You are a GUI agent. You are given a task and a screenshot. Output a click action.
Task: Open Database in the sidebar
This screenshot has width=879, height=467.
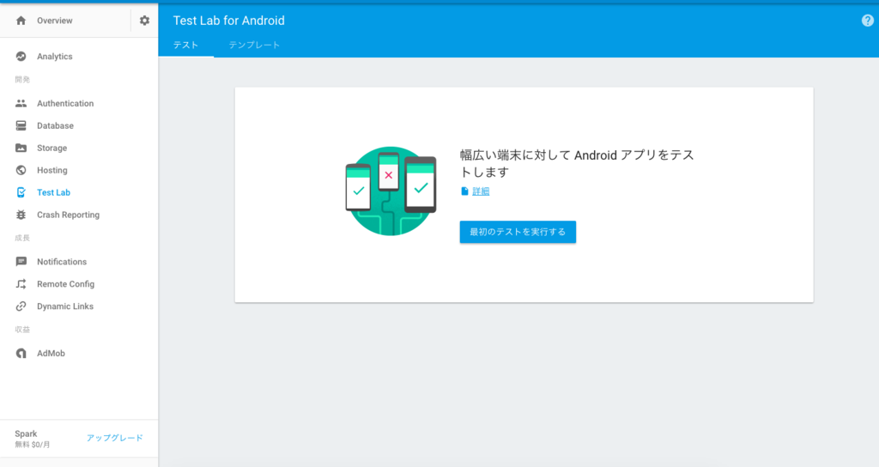pos(55,125)
